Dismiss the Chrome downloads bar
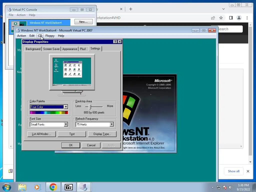 (248, 171)
